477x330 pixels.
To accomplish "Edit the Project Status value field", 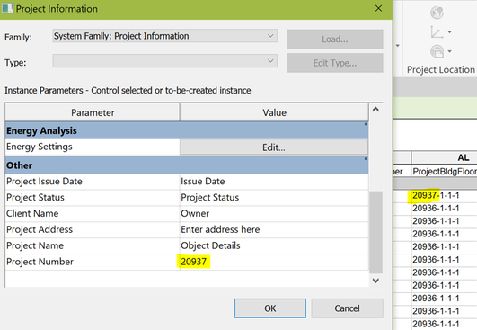I will [274, 198].
